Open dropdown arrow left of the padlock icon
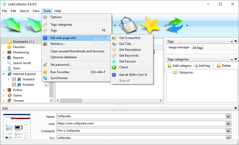The width and height of the screenshot is (239, 145). click(x=115, y=26)
